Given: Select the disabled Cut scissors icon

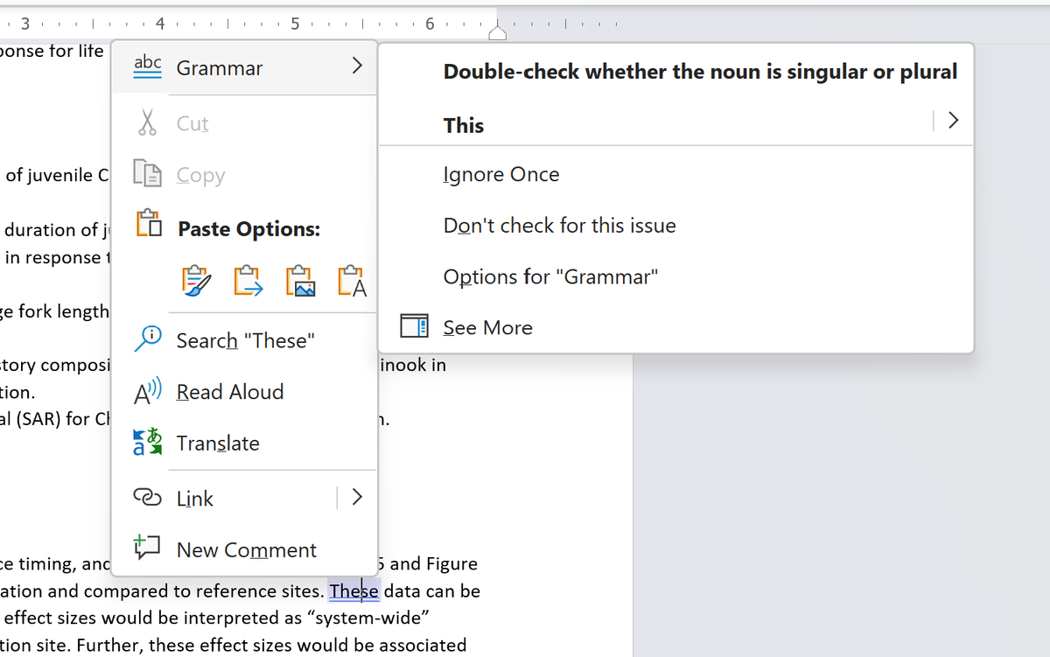Looking at the screenshot, I should [x=147, y=122].
